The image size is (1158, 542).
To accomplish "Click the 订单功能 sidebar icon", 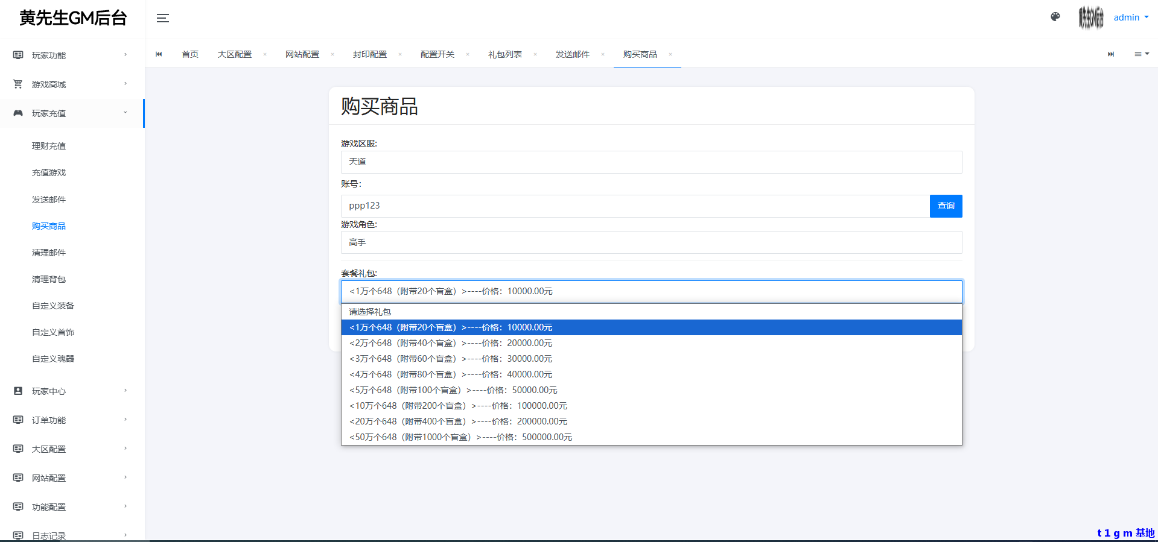I will click(x=18, y=420).
